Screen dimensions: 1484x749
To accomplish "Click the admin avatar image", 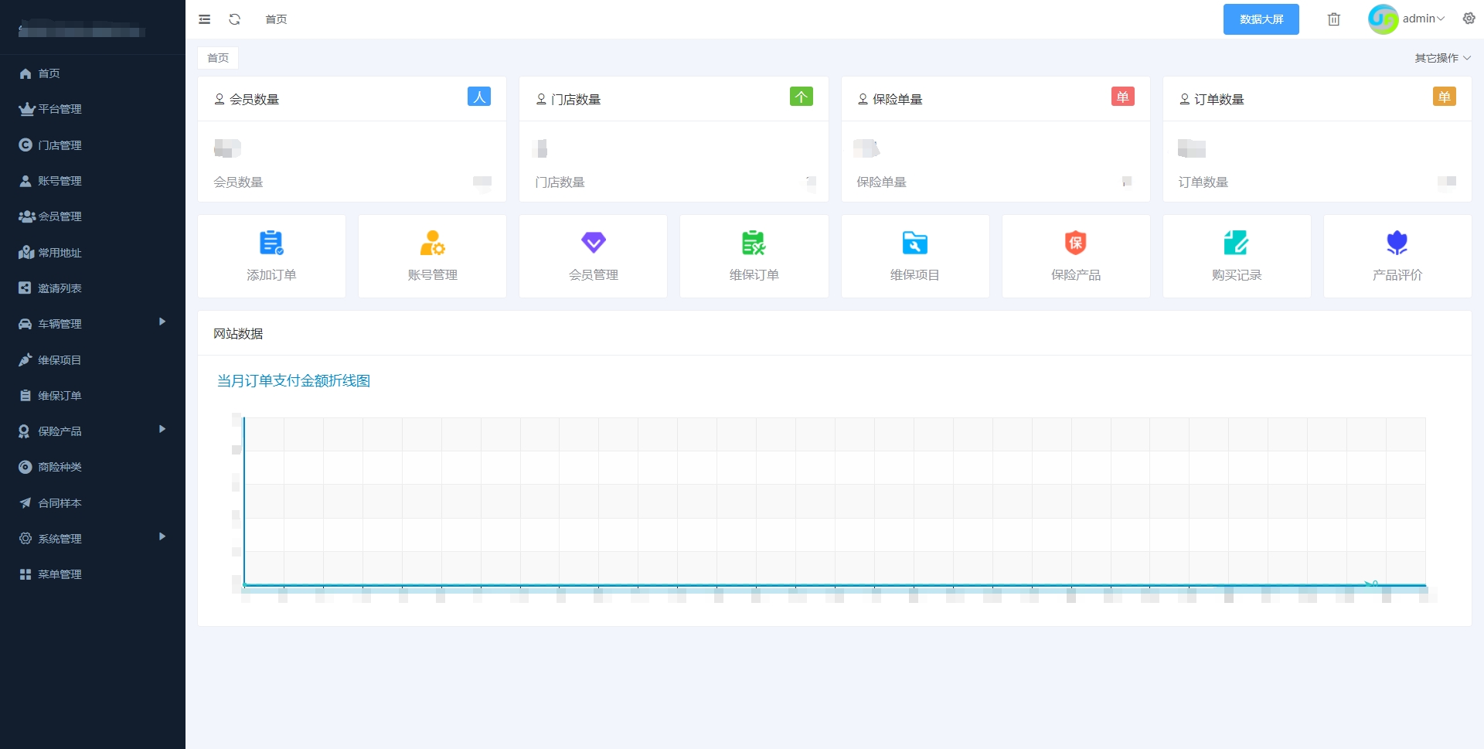I will pos(1383,19).
